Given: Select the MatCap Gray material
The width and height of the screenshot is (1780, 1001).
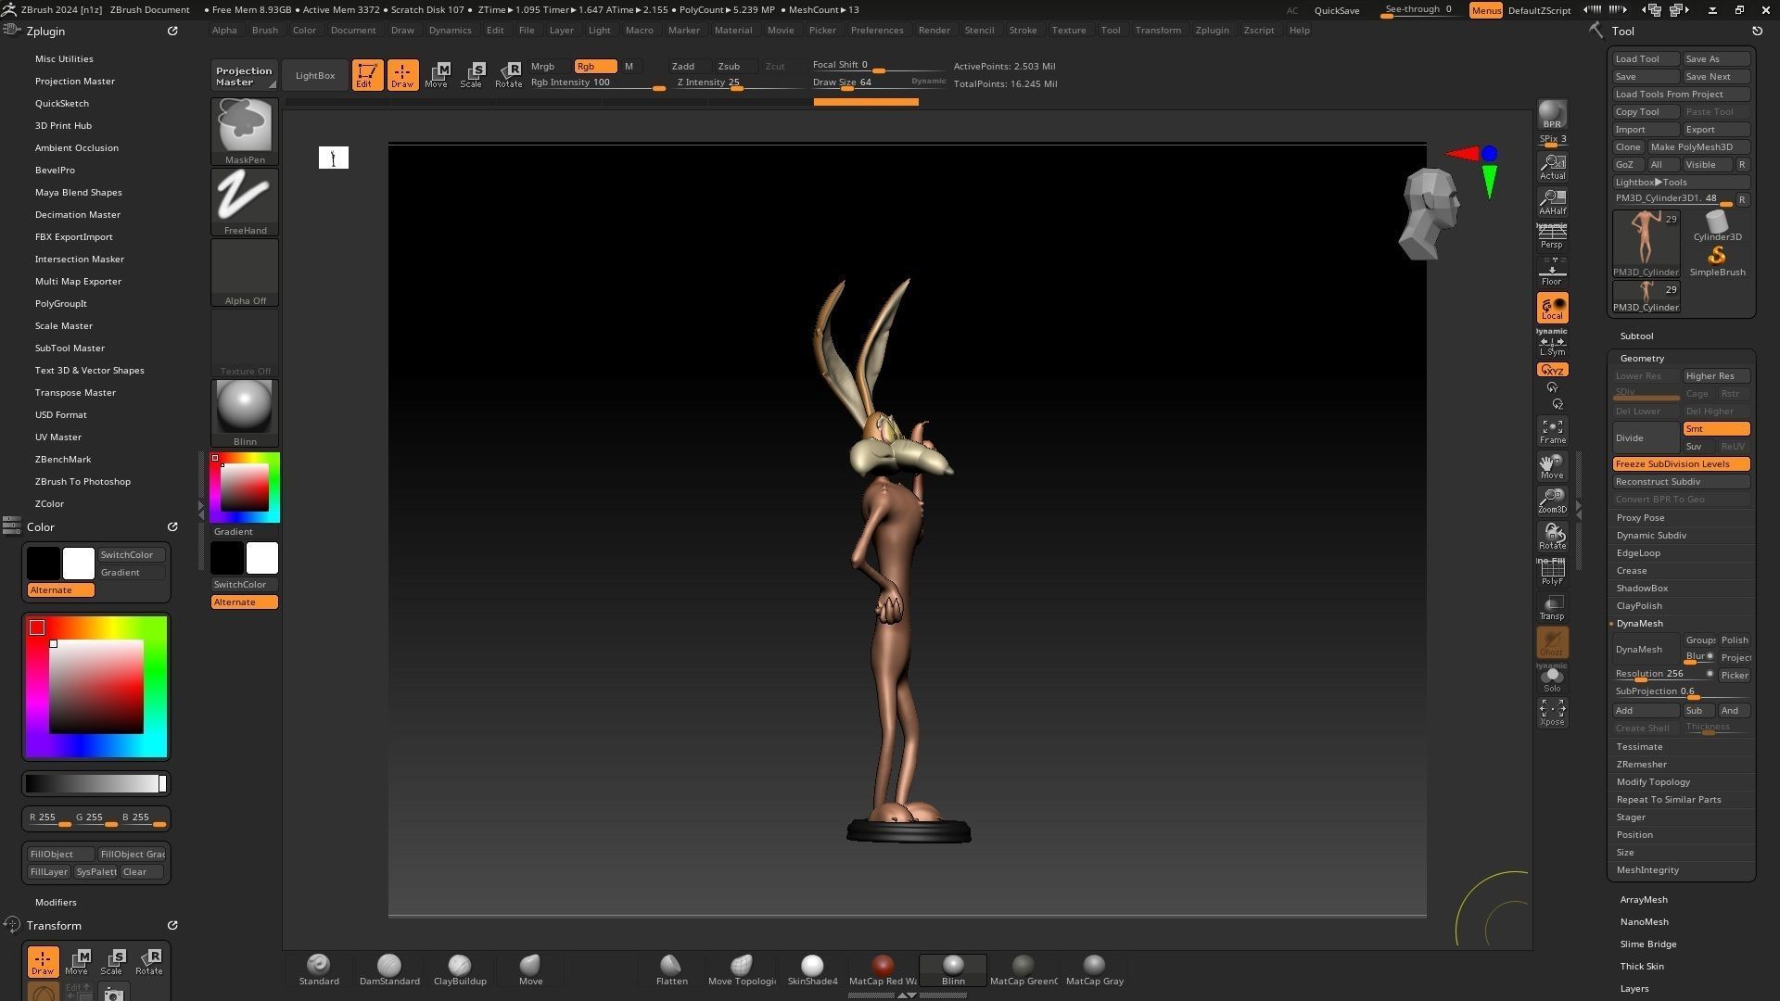Looking at the screenshot, I should click(1094, 969).
